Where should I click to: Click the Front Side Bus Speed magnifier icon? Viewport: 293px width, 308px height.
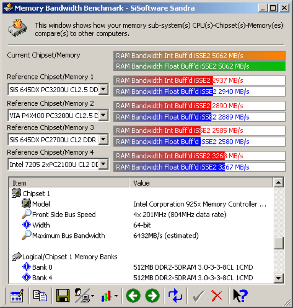click(x=26, y=214)
